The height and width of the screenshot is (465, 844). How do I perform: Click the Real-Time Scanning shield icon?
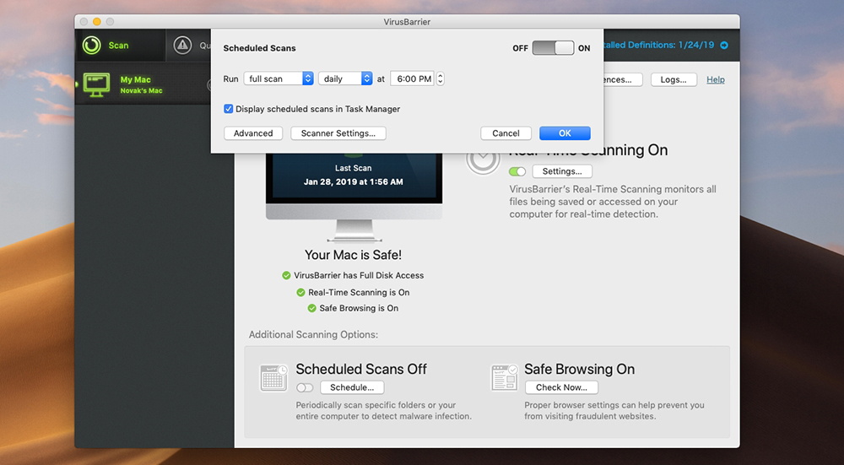[x=483, y=160]
